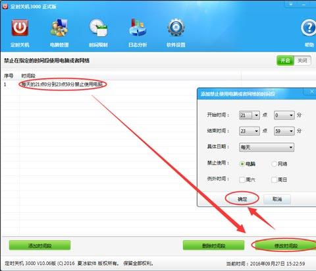Open the 时间限制 clock icon

pyautogui.click(x=98, y=28)
